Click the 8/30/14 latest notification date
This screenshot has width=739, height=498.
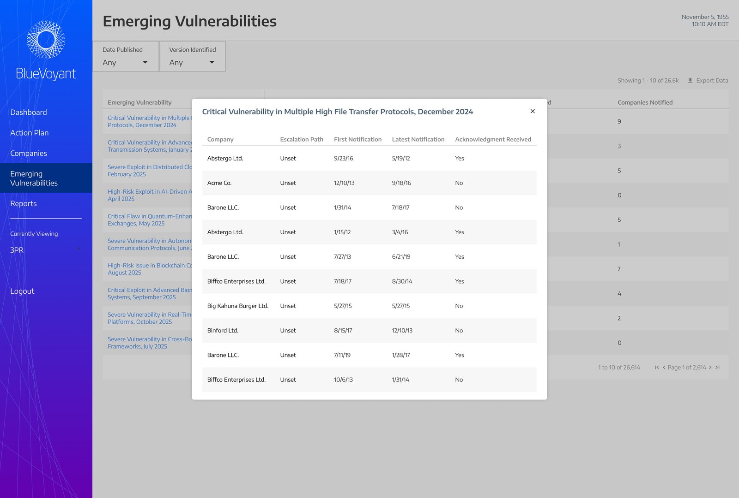402,281
